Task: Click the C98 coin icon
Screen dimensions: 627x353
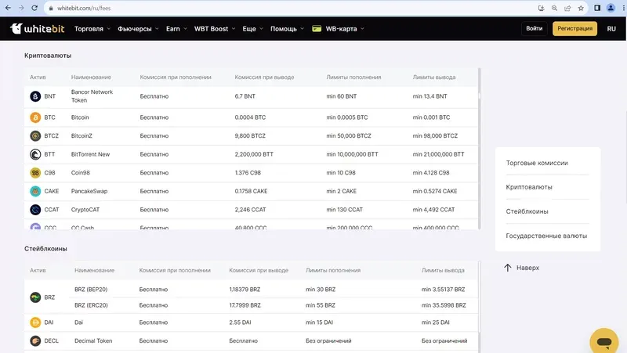Action: pyautogui.click(x=35, y=172)
